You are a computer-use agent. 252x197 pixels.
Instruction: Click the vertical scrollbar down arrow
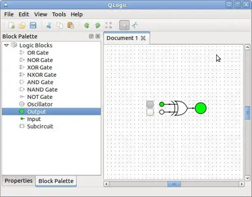[247, 178]
